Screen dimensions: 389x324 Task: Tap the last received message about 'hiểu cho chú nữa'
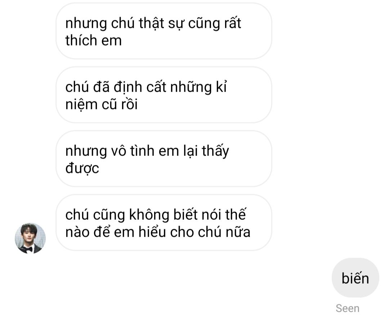tap(164, 223)
